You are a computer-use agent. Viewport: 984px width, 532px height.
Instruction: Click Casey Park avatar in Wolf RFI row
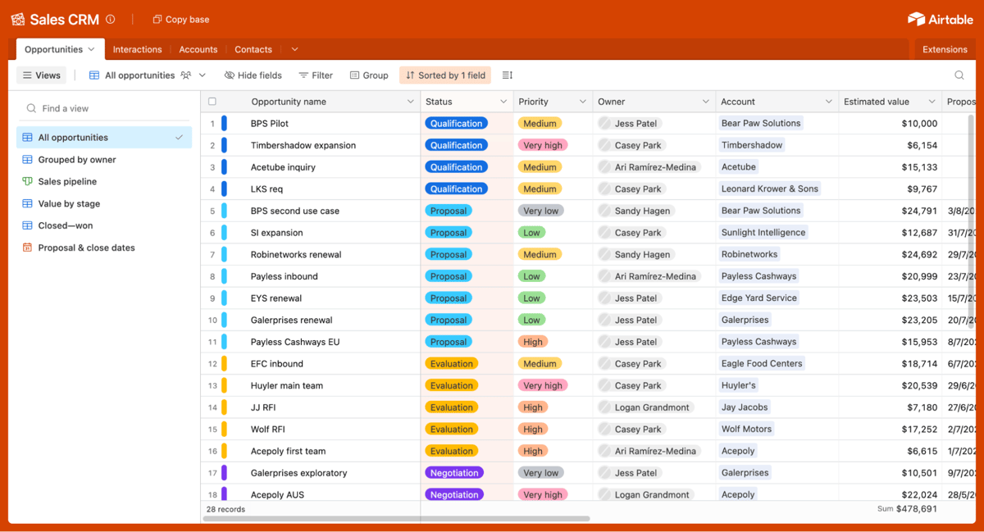point(605,430)
